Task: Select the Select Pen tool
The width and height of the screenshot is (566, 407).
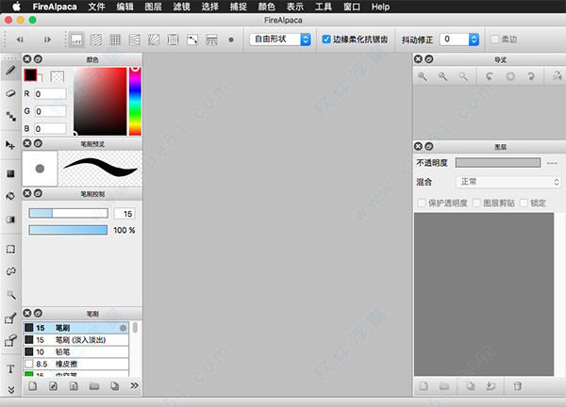Action: pos(10,317)
